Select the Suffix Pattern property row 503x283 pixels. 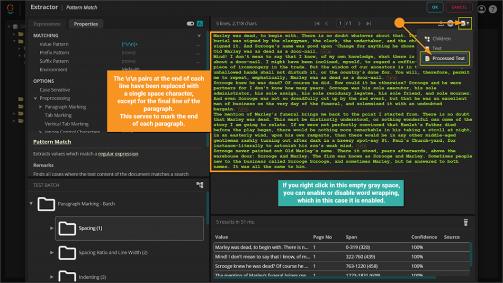[118, 61]
